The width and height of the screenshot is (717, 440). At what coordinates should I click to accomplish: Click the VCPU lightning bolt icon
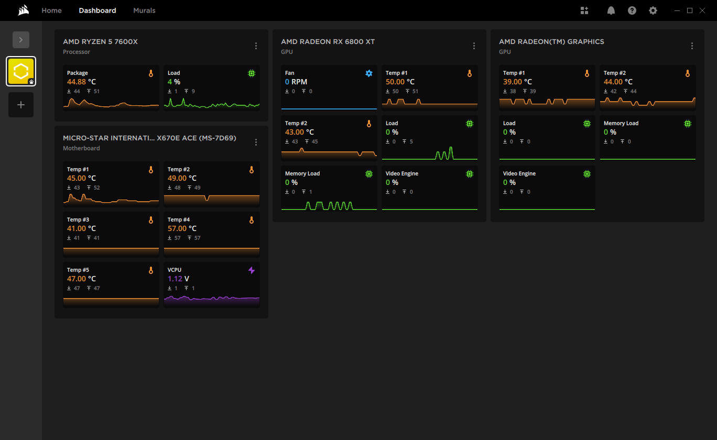[251, 270]
